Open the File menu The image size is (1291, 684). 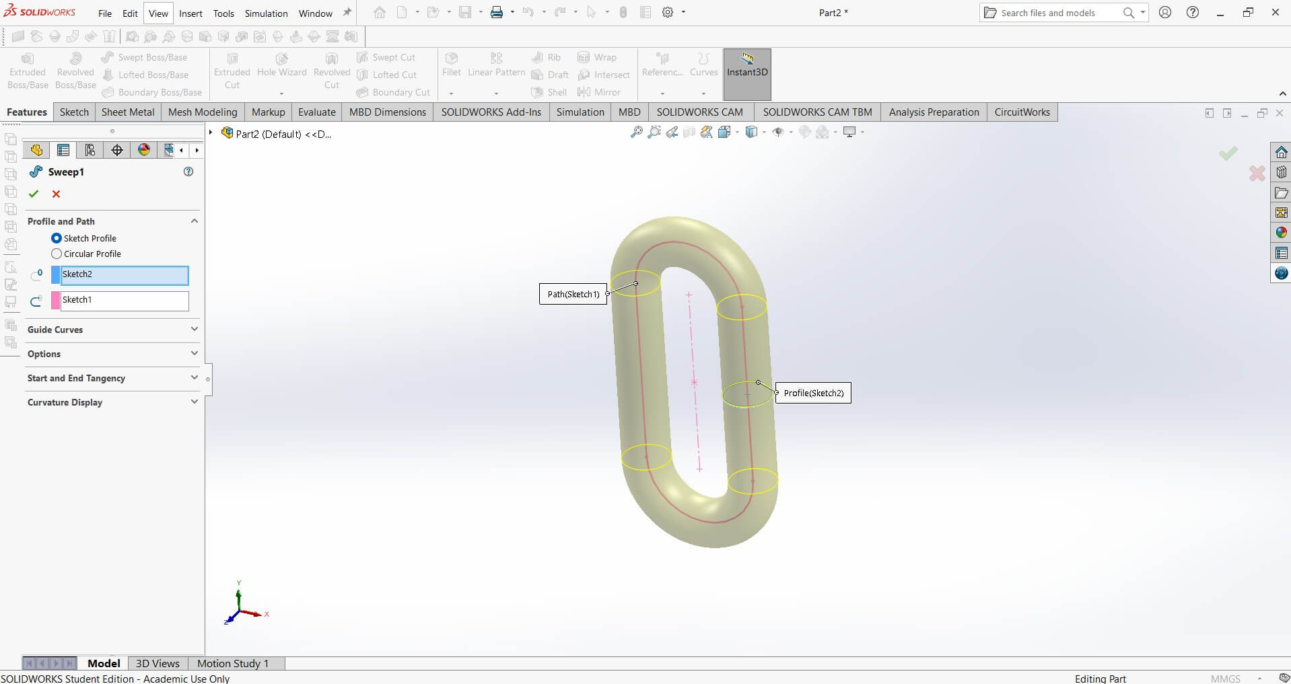105,13
